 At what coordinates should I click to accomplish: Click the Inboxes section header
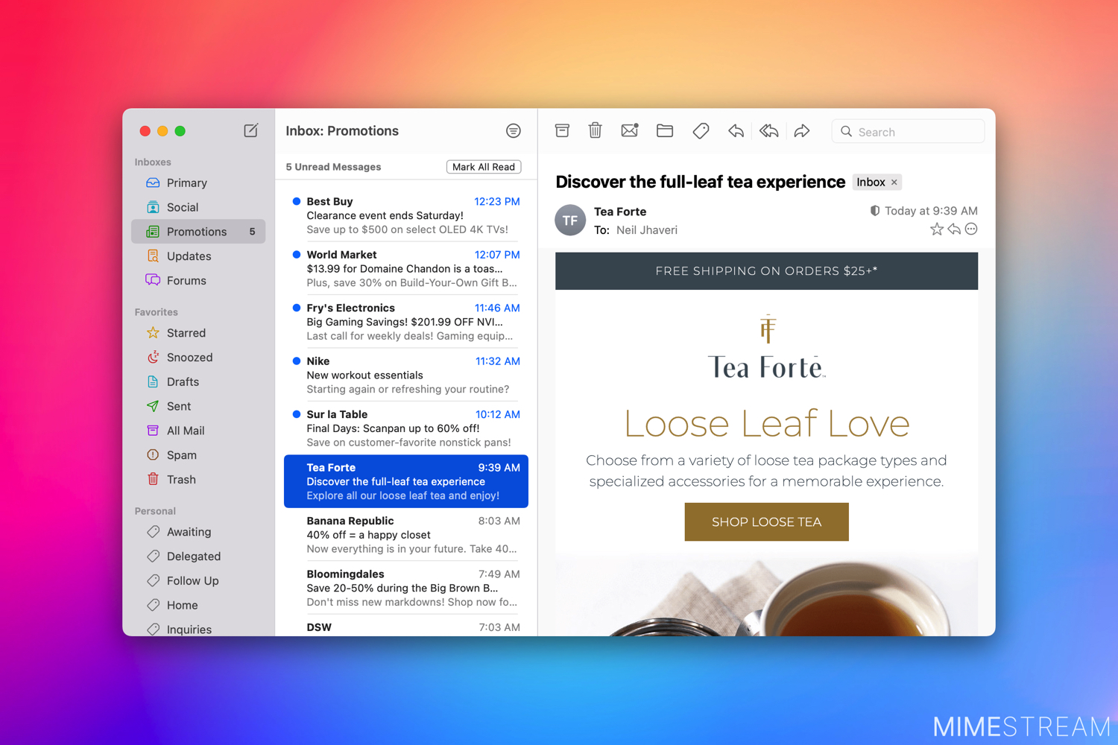(153, 162)
